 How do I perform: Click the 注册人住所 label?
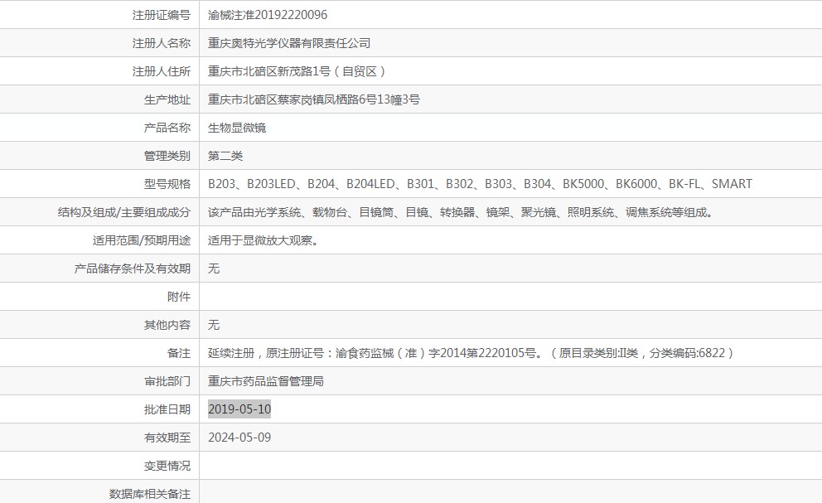tap(162, 71)
